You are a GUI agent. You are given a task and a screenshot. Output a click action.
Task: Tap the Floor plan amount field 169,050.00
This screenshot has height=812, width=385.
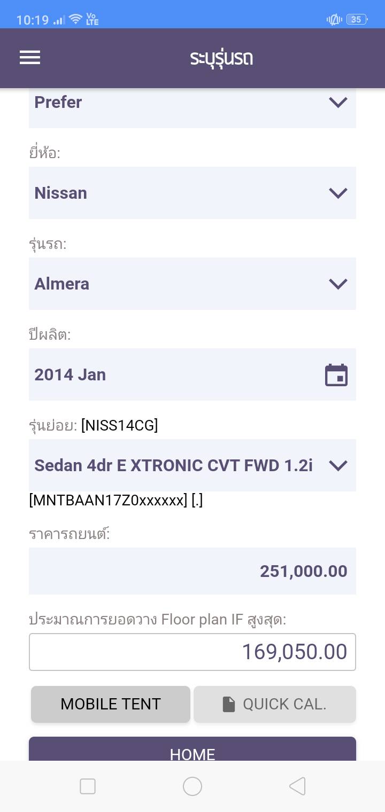pyautogui.click(x=192, y=652)
